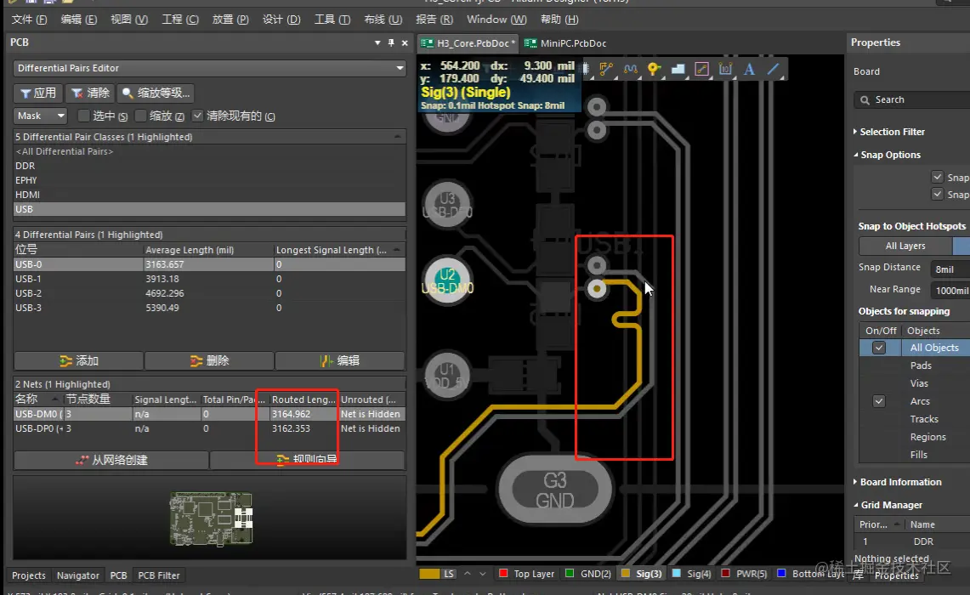Select the Place String text tool
The image size is (970, 595).
(x=749, y=69)
